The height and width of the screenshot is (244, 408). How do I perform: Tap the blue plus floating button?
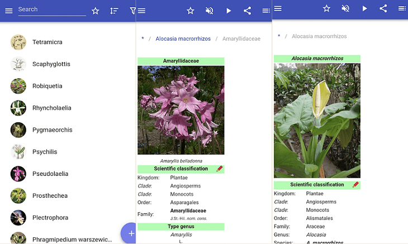(129, 233)
